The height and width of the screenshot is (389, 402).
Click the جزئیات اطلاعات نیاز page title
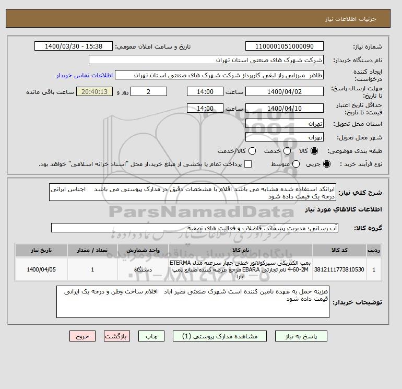coord(350,19)
